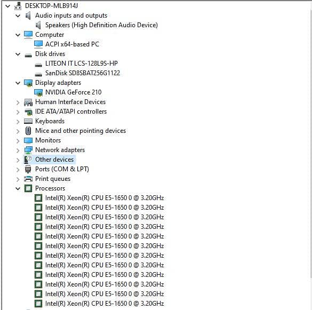Expand the IDE ATA/ATAPI controllers category
This screenshot has width=312, height=310.
pyautogui.click(x=18, y=112)
